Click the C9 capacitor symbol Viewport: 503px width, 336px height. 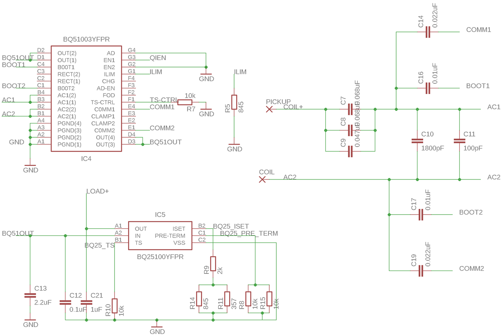click(x=350, y=151)
